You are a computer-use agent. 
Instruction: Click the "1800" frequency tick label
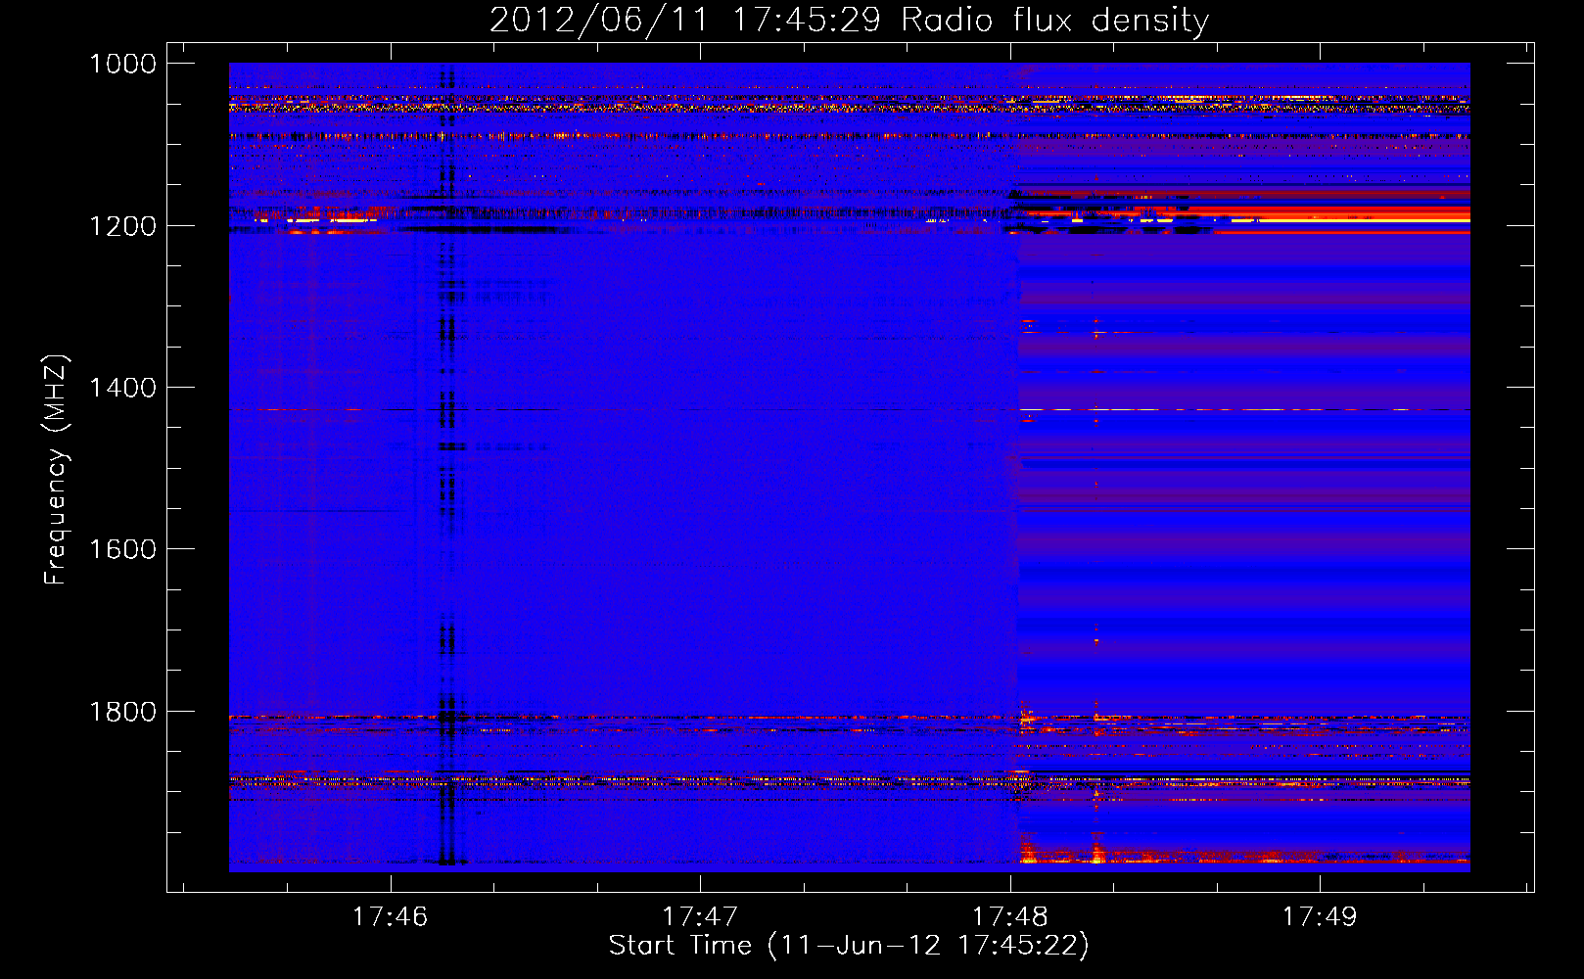click(x=122, y=712)
